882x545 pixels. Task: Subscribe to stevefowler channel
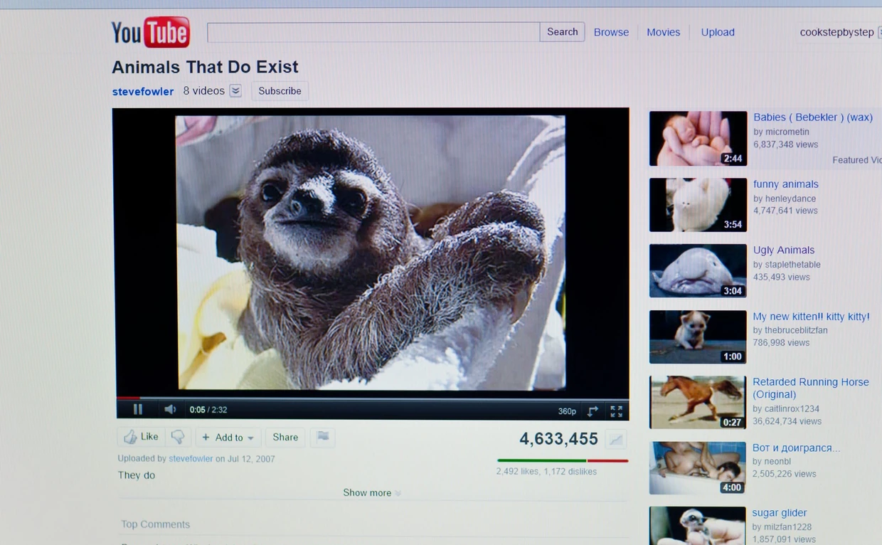click(x=280, y=91)
